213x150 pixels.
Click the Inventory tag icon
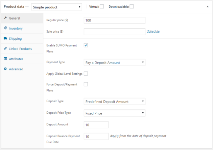pos(5,28)
